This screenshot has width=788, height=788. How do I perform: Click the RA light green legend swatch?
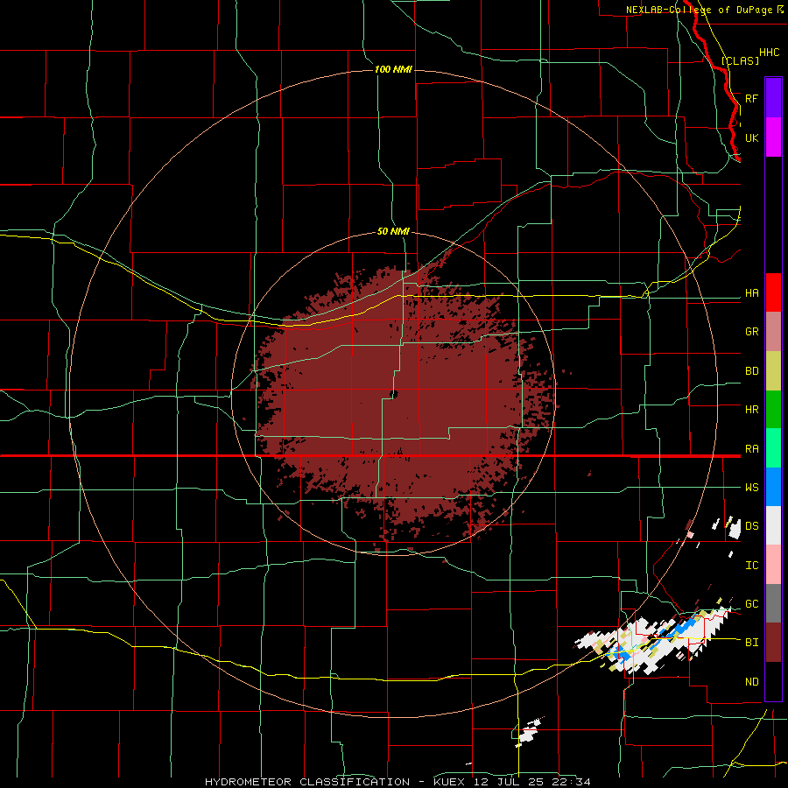pyautogui.click(x=773, y=448)
